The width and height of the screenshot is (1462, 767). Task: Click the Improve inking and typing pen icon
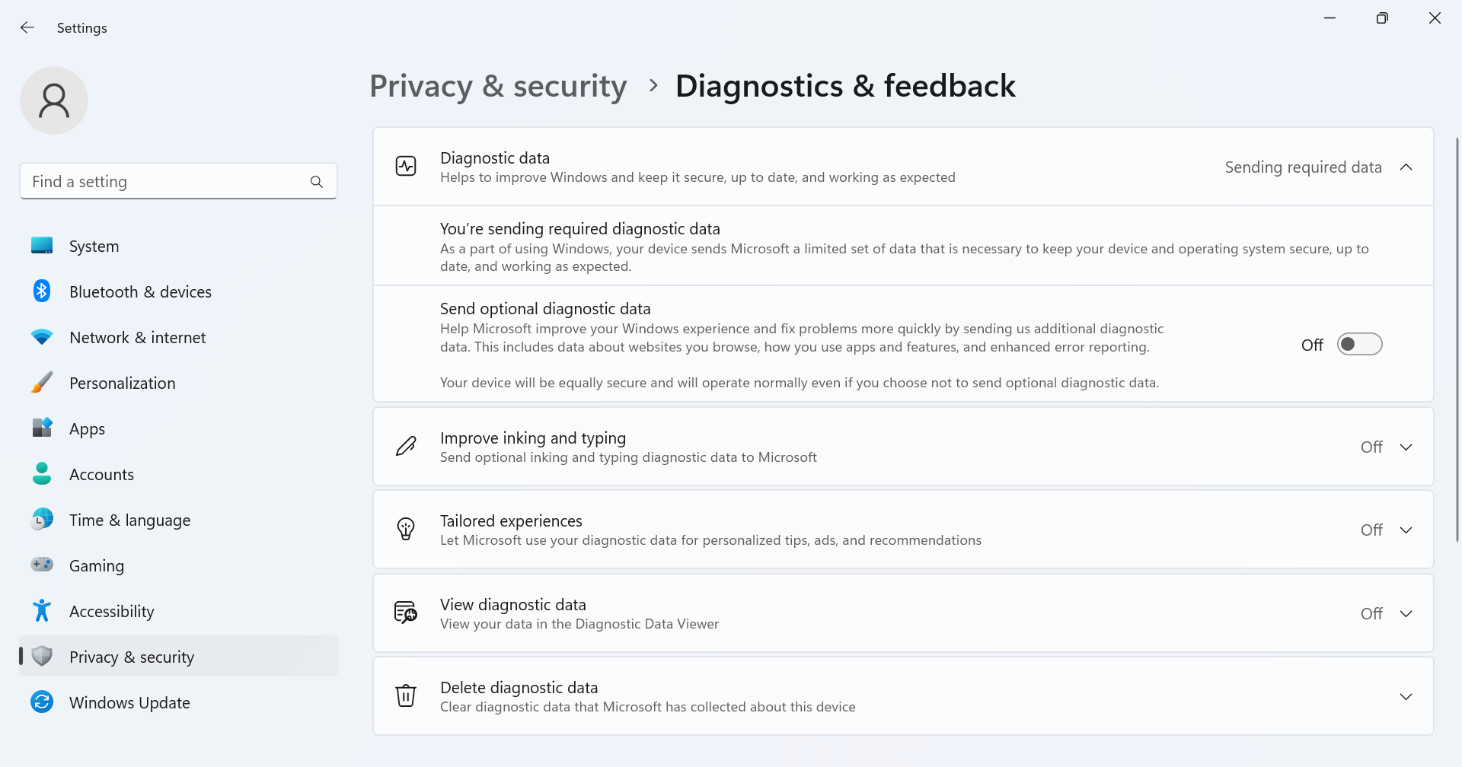[x=406, y=446]
